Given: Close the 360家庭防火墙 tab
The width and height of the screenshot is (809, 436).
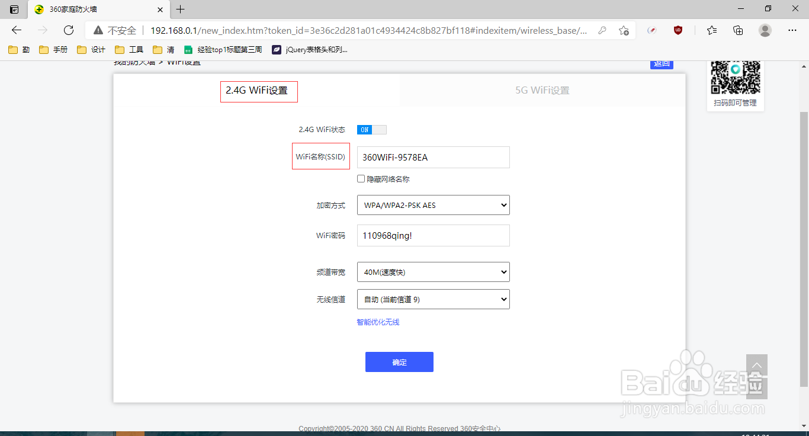Looking at the screenshot, I should coord(160,9).
